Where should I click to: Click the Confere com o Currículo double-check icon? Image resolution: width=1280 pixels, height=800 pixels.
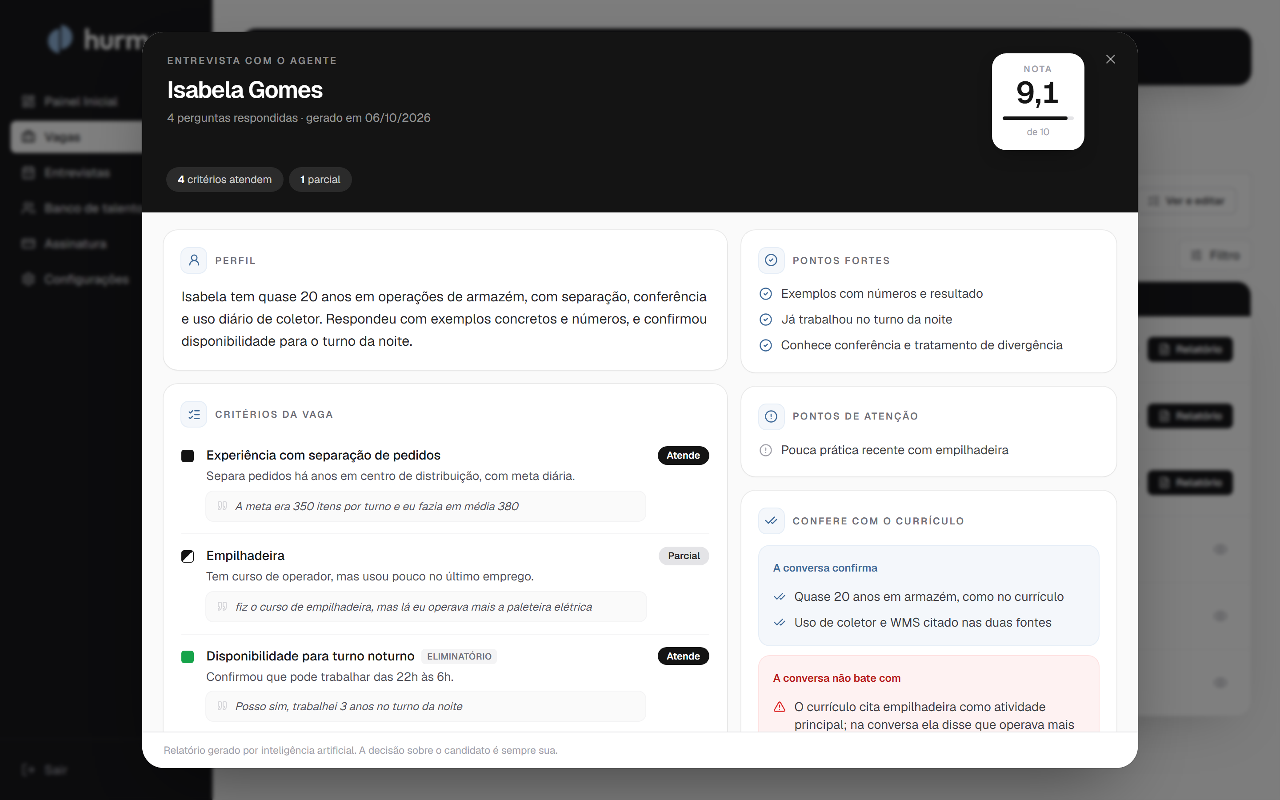coord(771,520)
